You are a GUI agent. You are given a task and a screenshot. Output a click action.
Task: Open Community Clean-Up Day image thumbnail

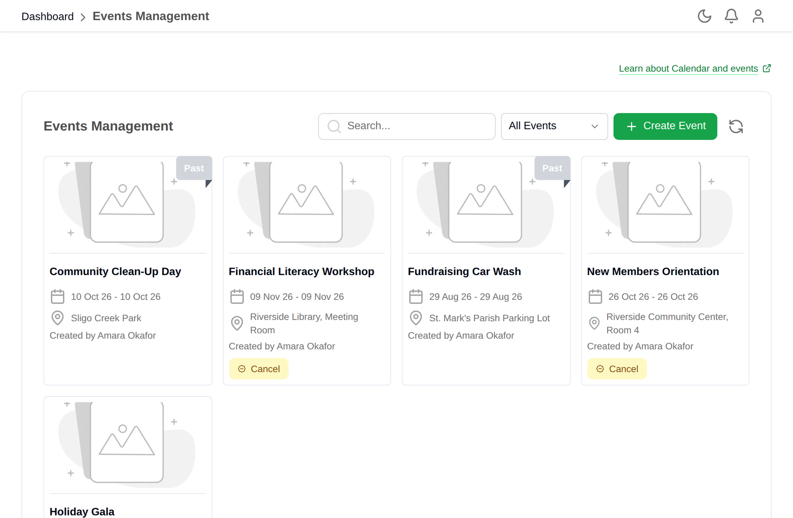click(x=128, y=205)
